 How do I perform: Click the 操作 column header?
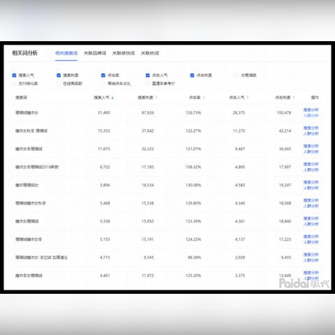(x=315, y=98)
